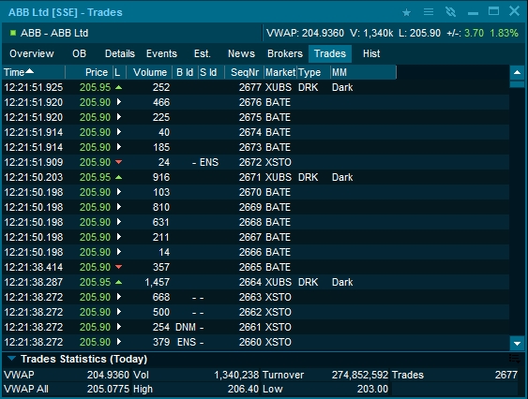Open the window menu hamburger icon
This screenshot has height=399, width=528.
pos(429,12)
